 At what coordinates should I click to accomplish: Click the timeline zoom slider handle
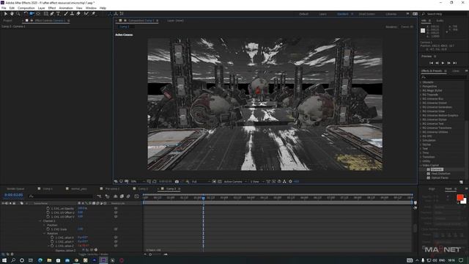[150, 254]
